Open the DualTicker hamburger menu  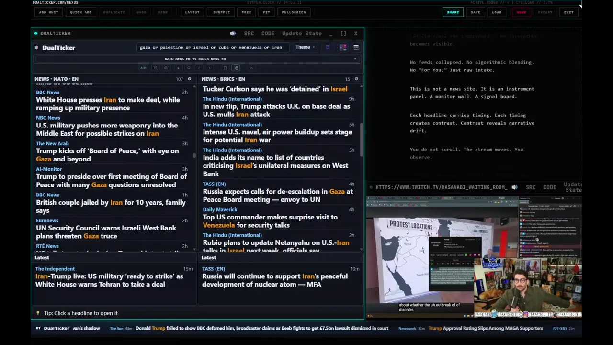[x=356, y=47]
